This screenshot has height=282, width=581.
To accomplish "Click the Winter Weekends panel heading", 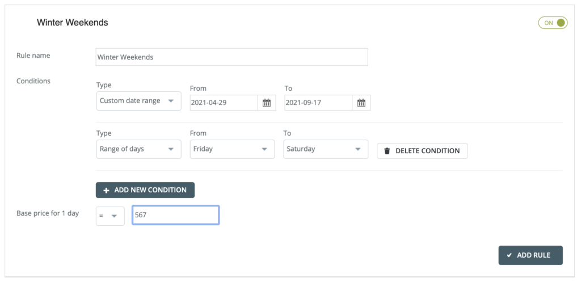I will 73,23.
